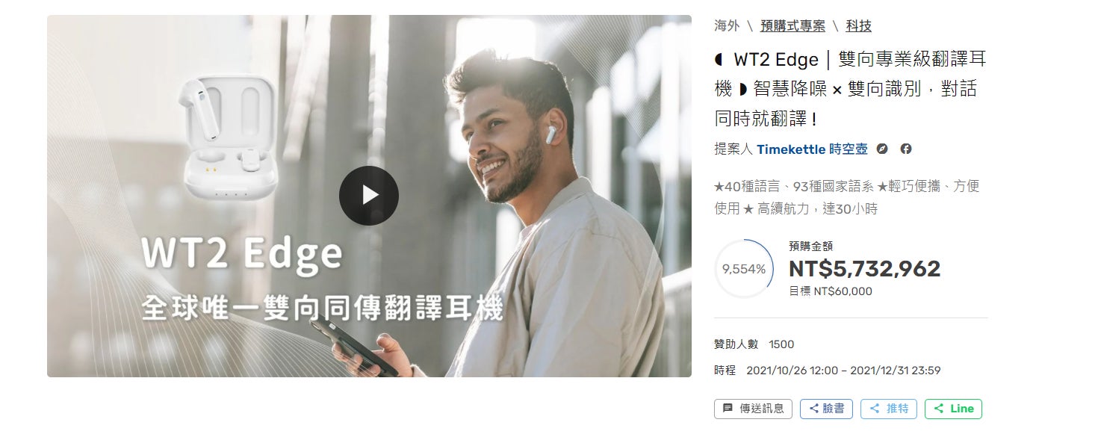Click the 40種語言 feature description text
The height and width of the screenshot is (443, 1095).
(x=846, y=197)
